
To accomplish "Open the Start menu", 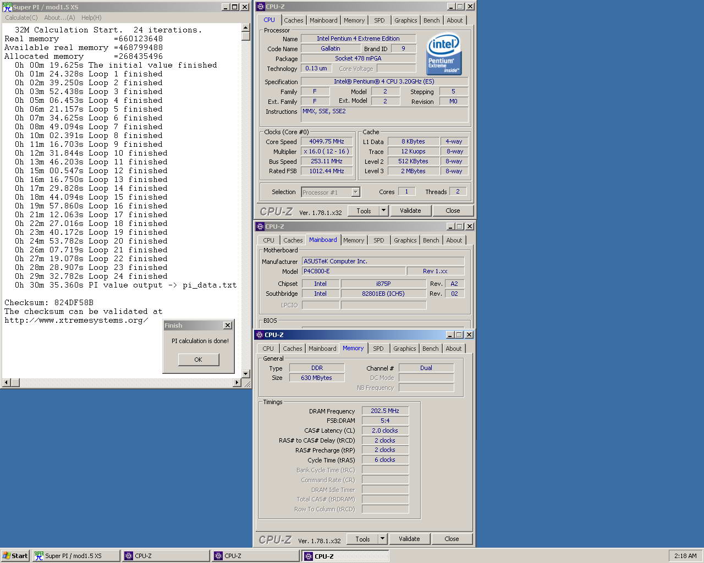I will pos(15,556).
